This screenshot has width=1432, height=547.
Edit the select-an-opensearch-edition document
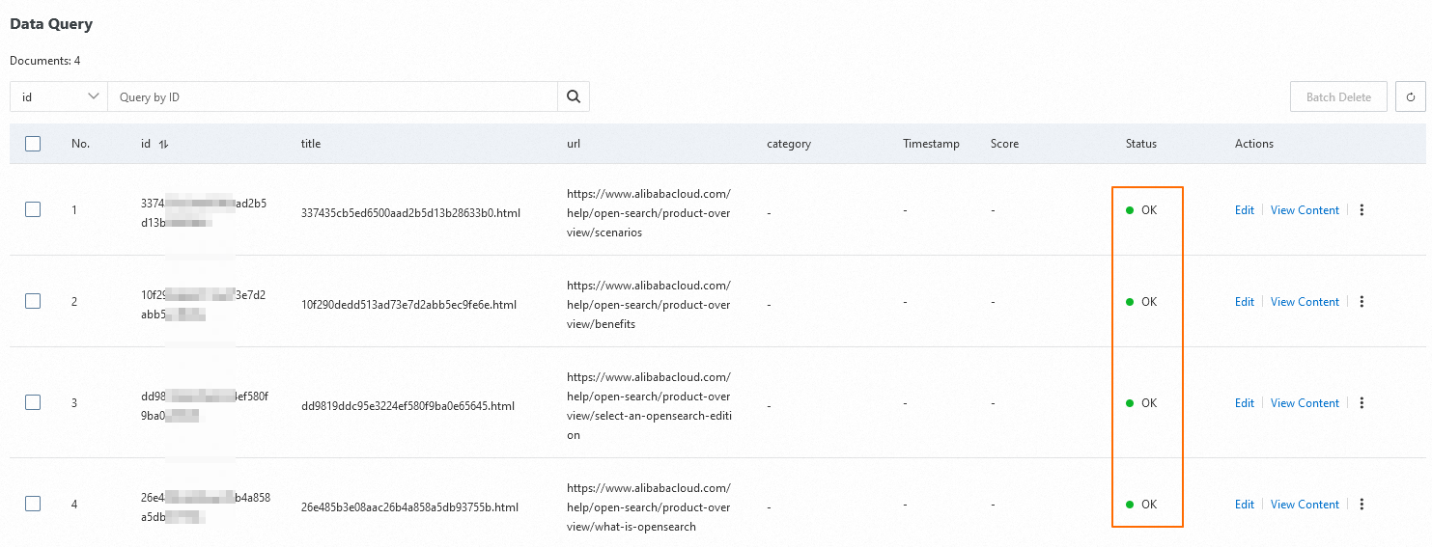1245,402
